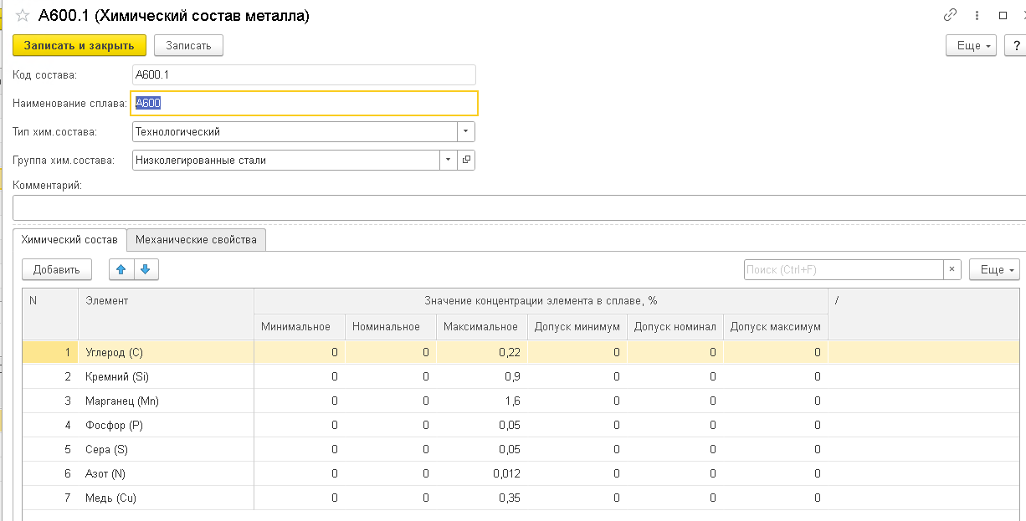Click the Допуск номинал column header
The height and width of the screenshot is (521, 1026).
pyautogui.click(x=675, y=327)
